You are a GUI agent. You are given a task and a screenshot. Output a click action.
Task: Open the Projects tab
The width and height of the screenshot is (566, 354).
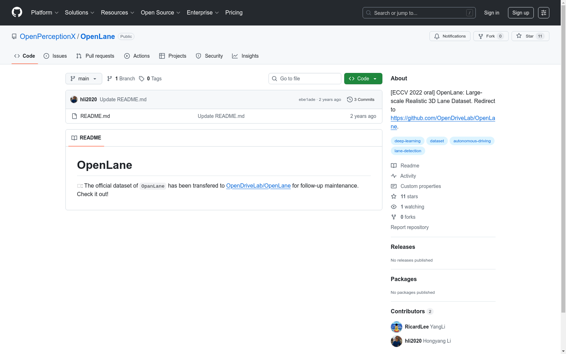(173, 56)
